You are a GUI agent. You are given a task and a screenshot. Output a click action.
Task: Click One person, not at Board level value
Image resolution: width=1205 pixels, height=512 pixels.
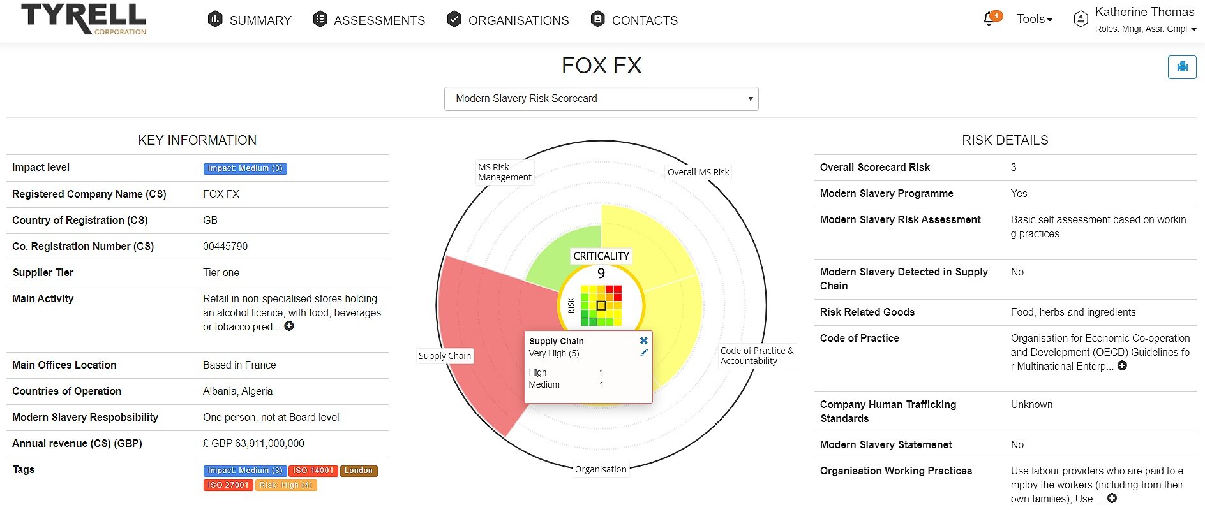pyautogui.click(x=271, y=417)
